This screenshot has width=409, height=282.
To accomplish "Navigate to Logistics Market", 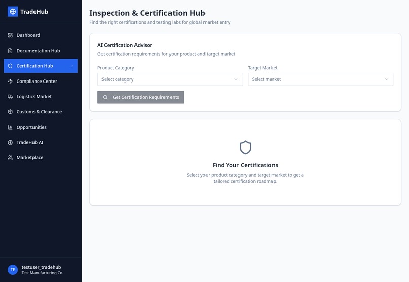I will point(41,97).
